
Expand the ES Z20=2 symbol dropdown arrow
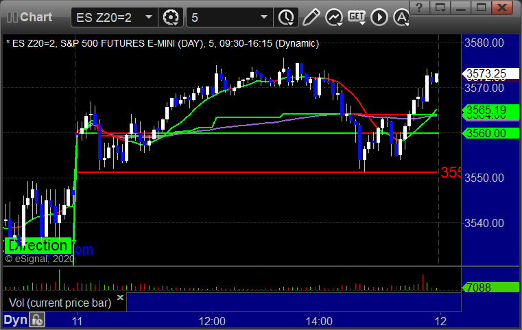tap(149, 17)
